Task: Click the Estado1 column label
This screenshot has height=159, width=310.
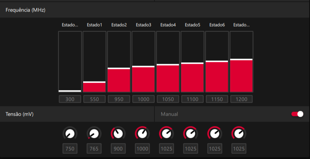Action: [95, 25]
